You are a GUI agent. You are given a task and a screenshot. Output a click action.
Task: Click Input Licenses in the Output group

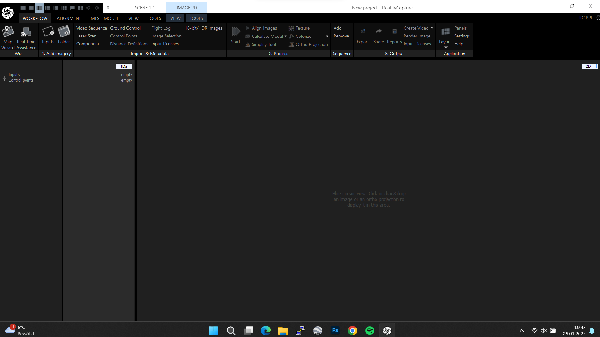[417, 44]
